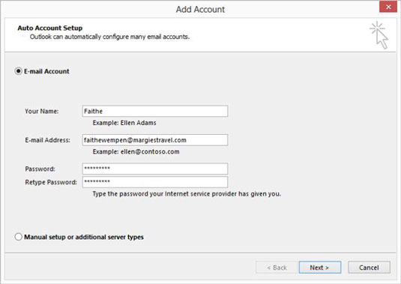This screenshot has height=284, width=401.
Task: Focus the E-mail Address input field
Action: (155, 140)
